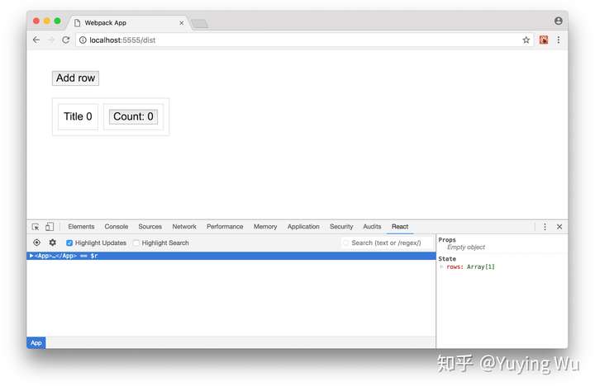
Task: Activate the inspect element picker icon
Action: tap(36, 227)
